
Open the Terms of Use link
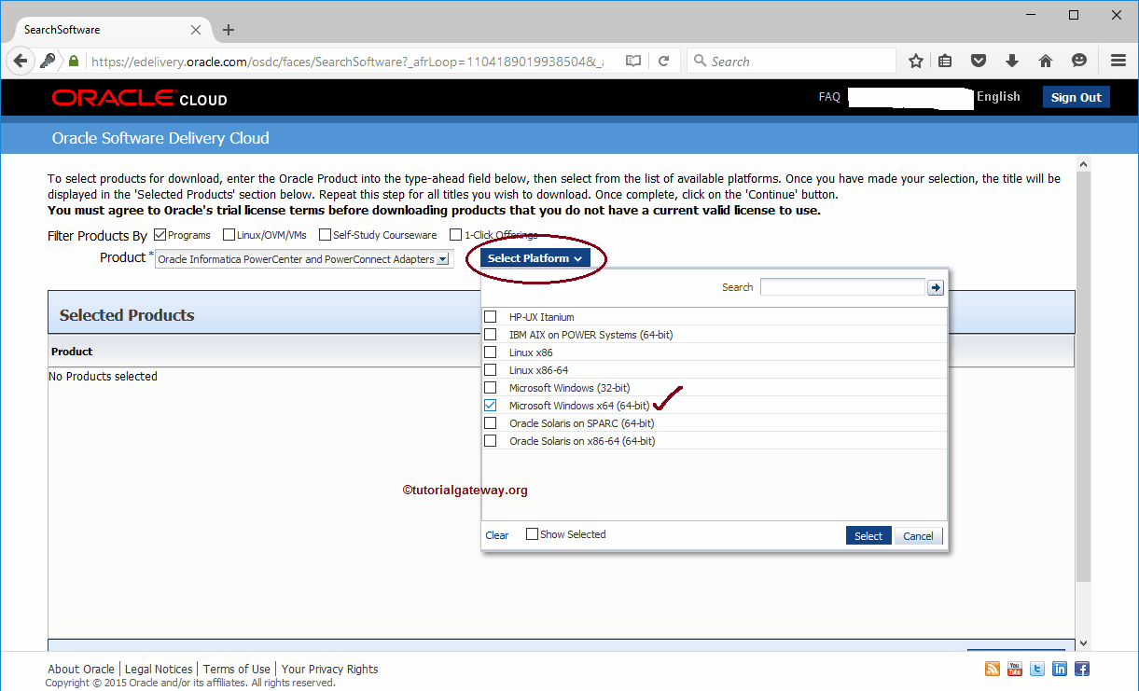(x=237, y=669)
